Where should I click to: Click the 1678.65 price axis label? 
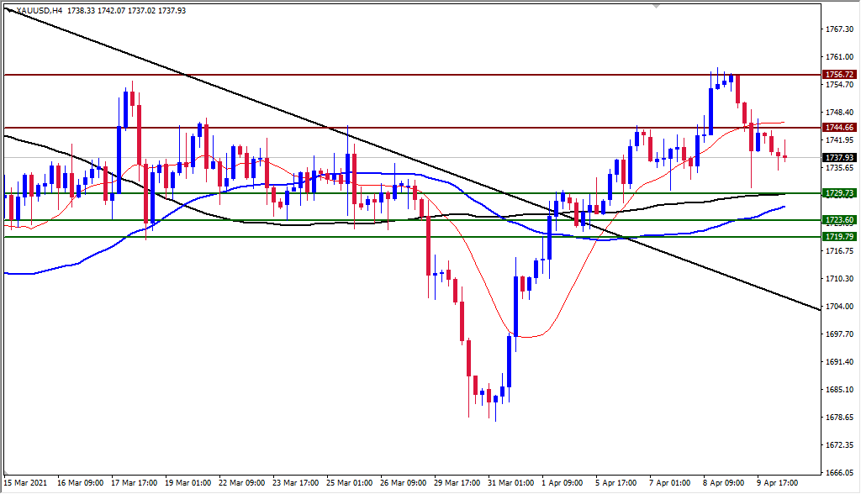tap(840, 418)
